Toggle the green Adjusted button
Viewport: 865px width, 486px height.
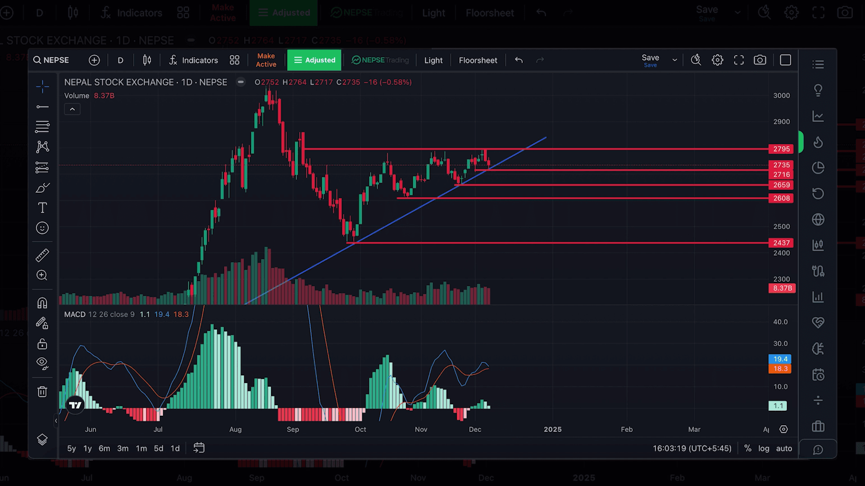coord(314,60)
